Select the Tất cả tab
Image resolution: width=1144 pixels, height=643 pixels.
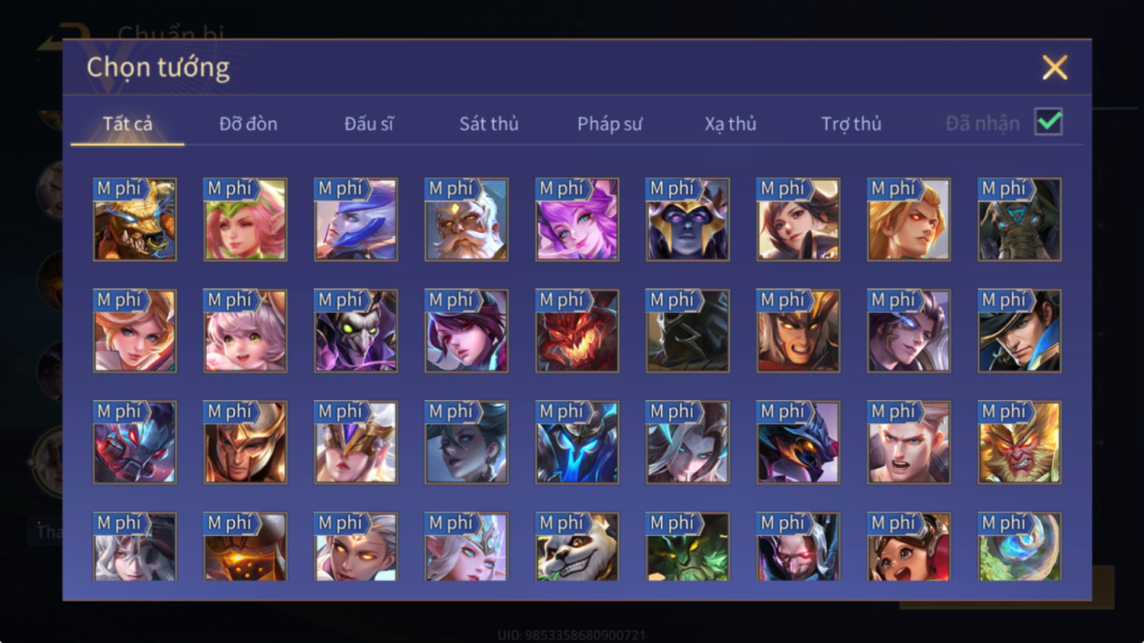128,124
